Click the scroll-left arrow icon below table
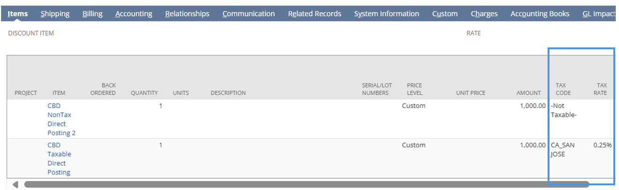The width and height of the screenshot is (619, 190). [x=15, y=184]
